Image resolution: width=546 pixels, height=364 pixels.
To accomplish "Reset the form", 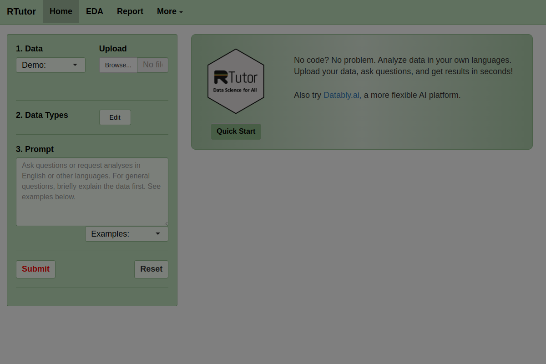I will coord(151,269).
